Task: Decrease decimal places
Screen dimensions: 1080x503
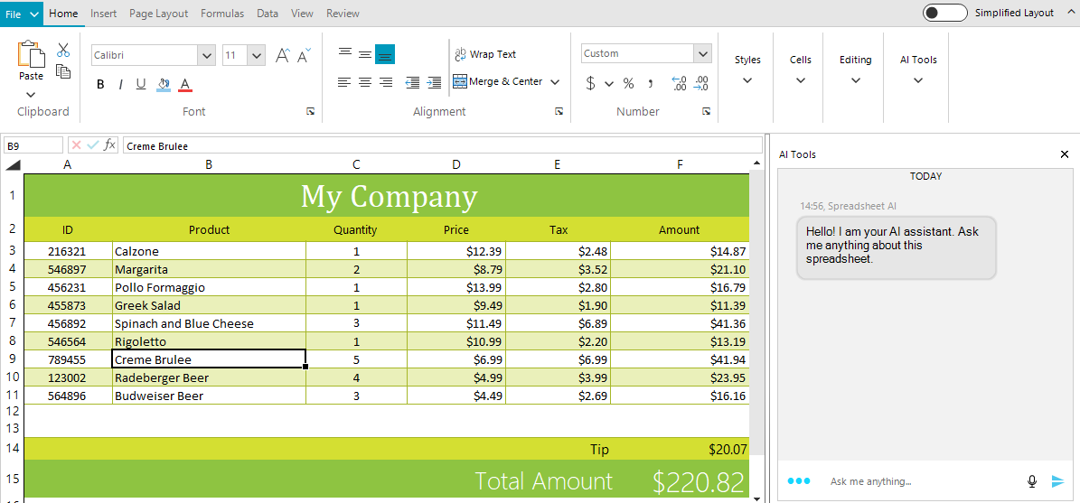Action: [700, 83]
